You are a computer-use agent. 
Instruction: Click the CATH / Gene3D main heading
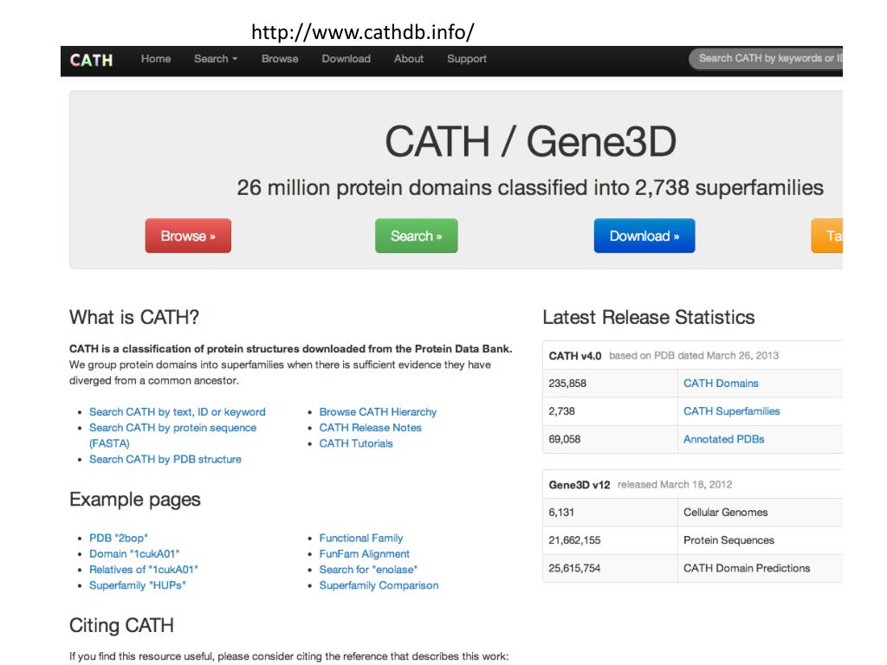click(531, 141)
